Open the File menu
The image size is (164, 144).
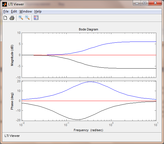[x=6, y=11]
